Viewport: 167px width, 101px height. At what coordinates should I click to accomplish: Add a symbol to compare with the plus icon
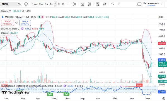click(x=26, y=4)
